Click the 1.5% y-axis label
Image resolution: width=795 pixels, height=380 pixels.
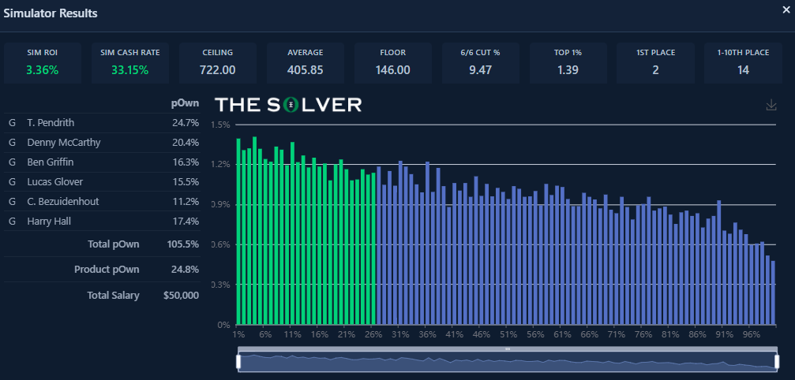[220, 125]
